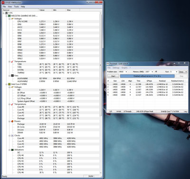
Task: Collapse the Intel Core i7 tree node
Action: pyautogui.click(x=7, y=84)
